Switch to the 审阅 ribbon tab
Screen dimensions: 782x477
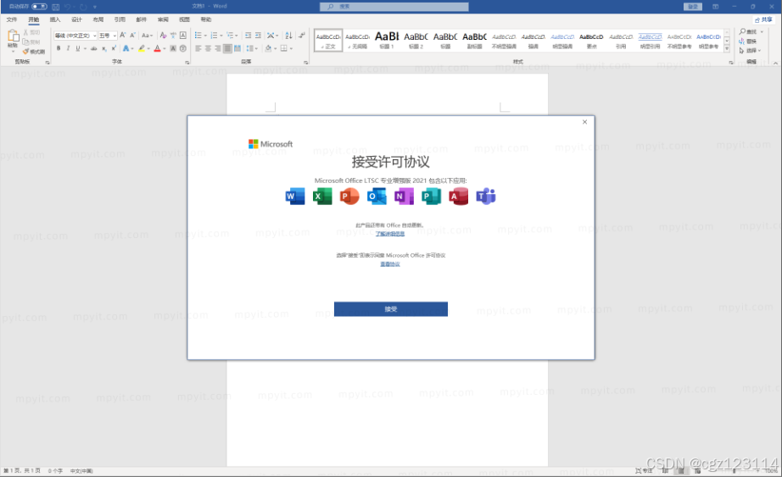pyautogui.click(x=163, y=19)
